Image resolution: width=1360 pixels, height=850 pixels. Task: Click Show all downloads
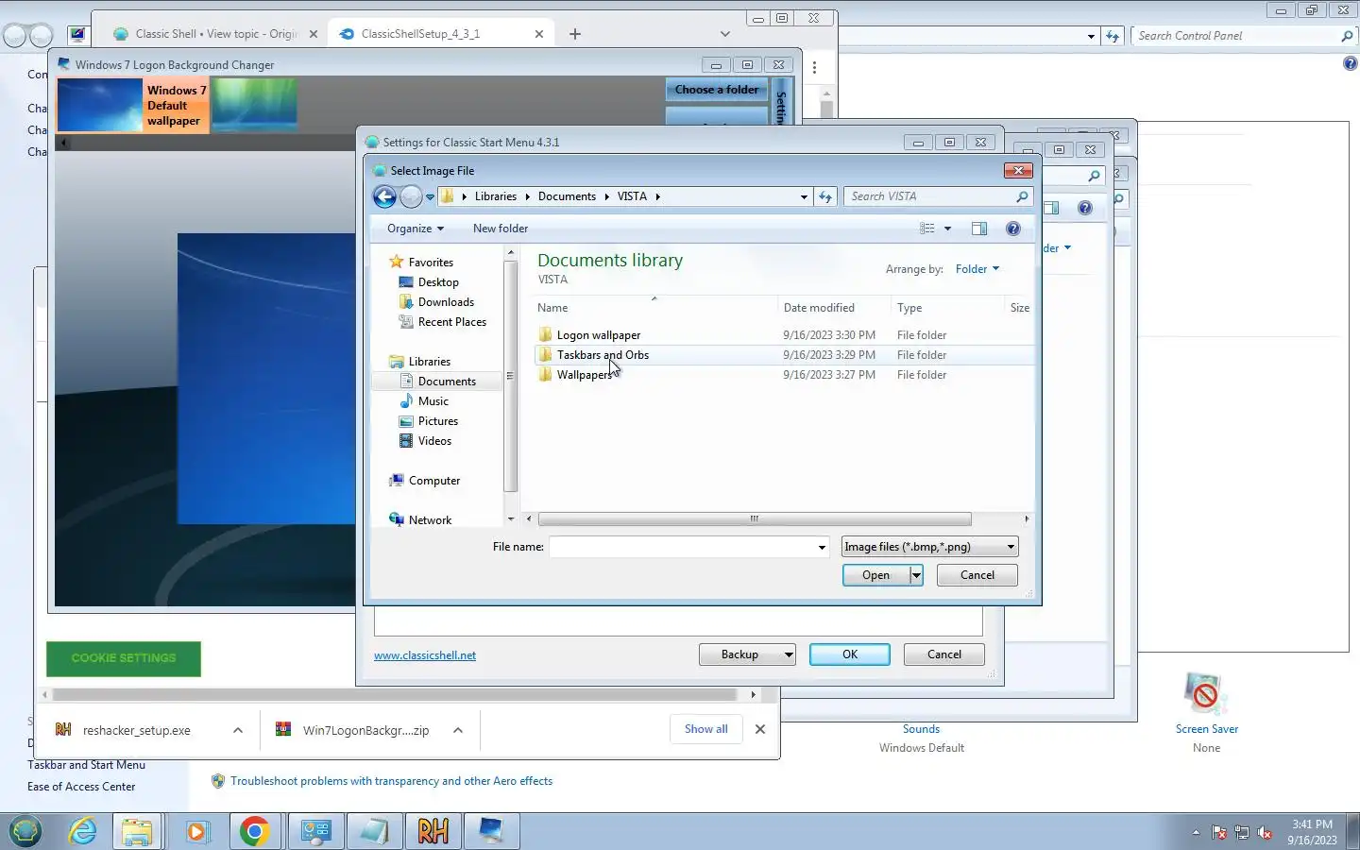pos(705,729)
